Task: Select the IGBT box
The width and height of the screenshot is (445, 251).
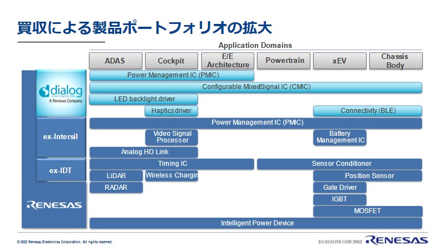Action: click(x=340, y=199)
